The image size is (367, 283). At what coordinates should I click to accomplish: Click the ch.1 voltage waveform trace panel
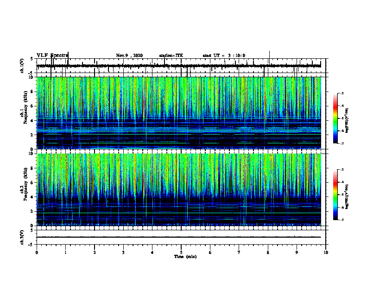(x=181, y=66)
